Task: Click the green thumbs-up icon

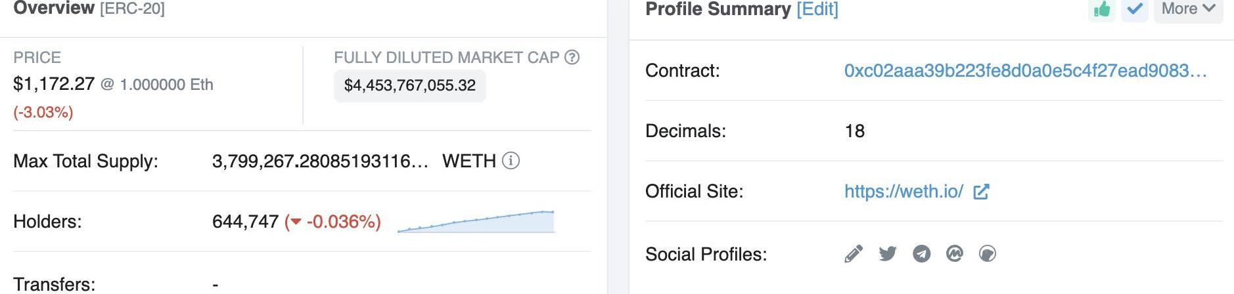Action: [1102, 9]
